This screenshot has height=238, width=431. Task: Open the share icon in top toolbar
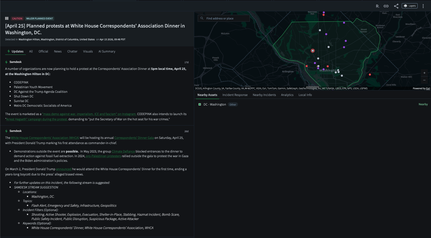click(396, 6)
